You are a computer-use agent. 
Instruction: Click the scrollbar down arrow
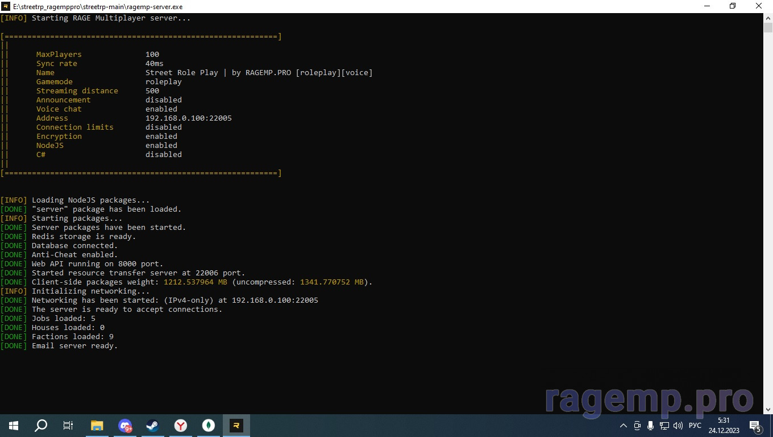coord(768,409)
